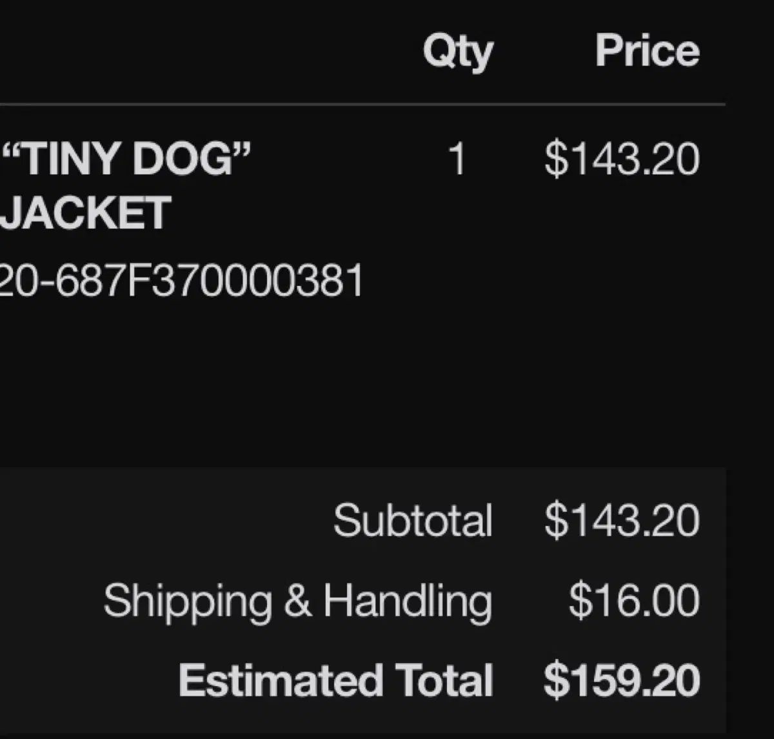Click the word Handling in the summary
The image size is (774, 739).
tap(408, 602)
